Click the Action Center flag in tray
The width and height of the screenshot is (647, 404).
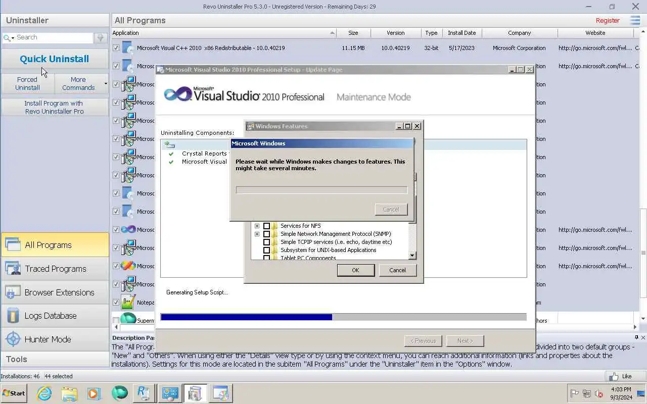(x=575, y=393)
